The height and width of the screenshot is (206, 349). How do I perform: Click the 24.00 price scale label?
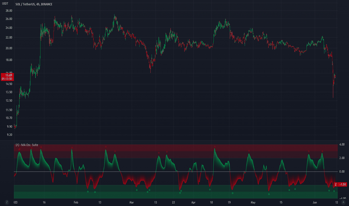9,28
